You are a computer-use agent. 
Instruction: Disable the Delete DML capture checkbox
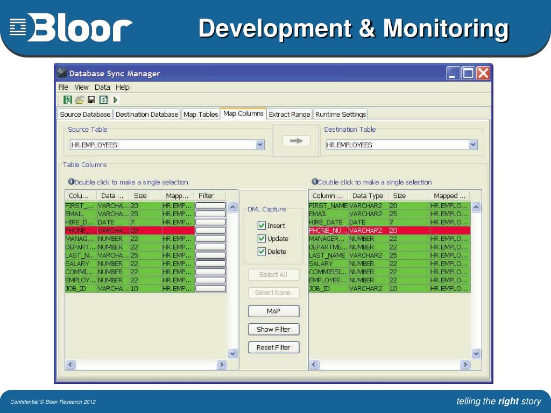[x=262, y=252]
